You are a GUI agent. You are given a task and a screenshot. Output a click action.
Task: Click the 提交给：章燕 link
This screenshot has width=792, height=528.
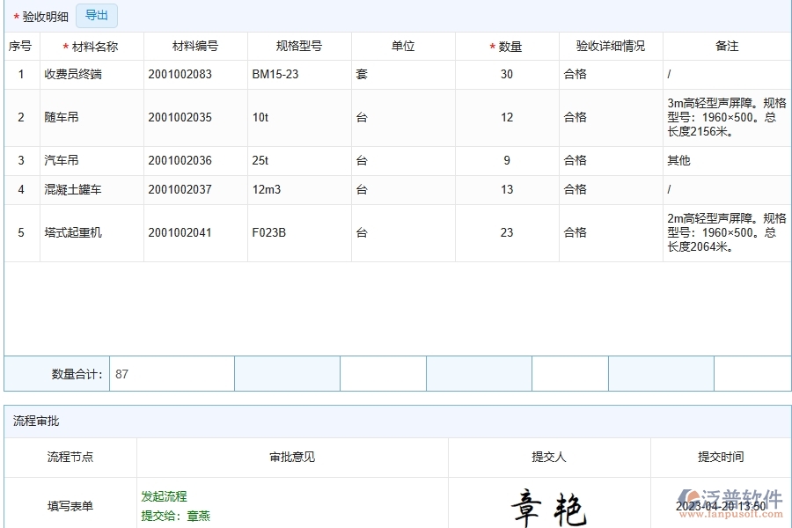point(176,517)
